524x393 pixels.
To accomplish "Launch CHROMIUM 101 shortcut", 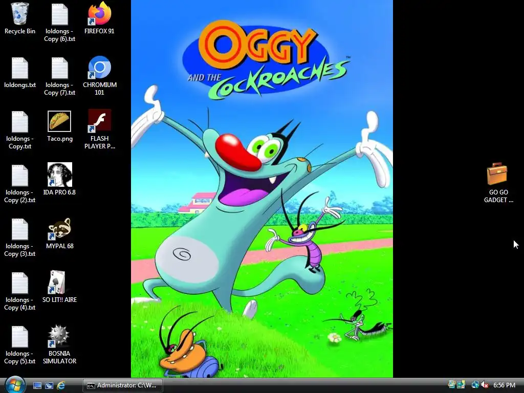I will click(99, 76).
